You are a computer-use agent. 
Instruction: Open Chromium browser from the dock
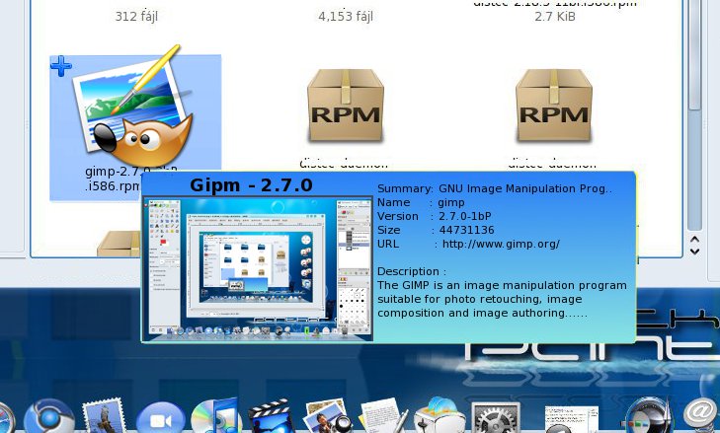pyautogui.click(x=49, y=417)
